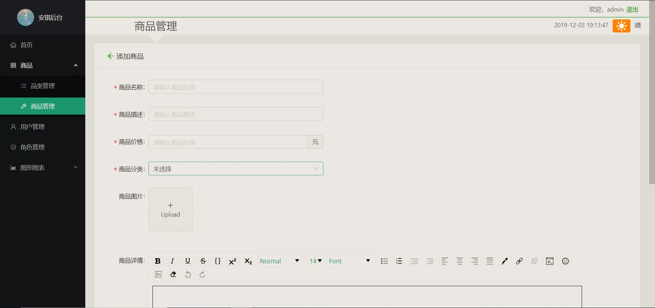This screenshot has height=308, width=655.
Task: Undo the last editor change
Action: click(x=188, y=274)
